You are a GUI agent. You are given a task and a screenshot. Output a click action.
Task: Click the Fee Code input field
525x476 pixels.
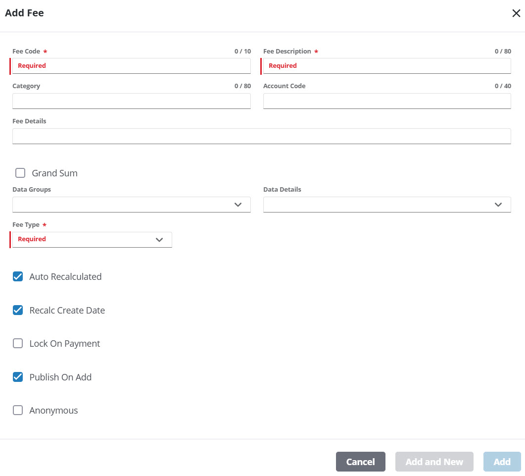(x=131, y=66)
